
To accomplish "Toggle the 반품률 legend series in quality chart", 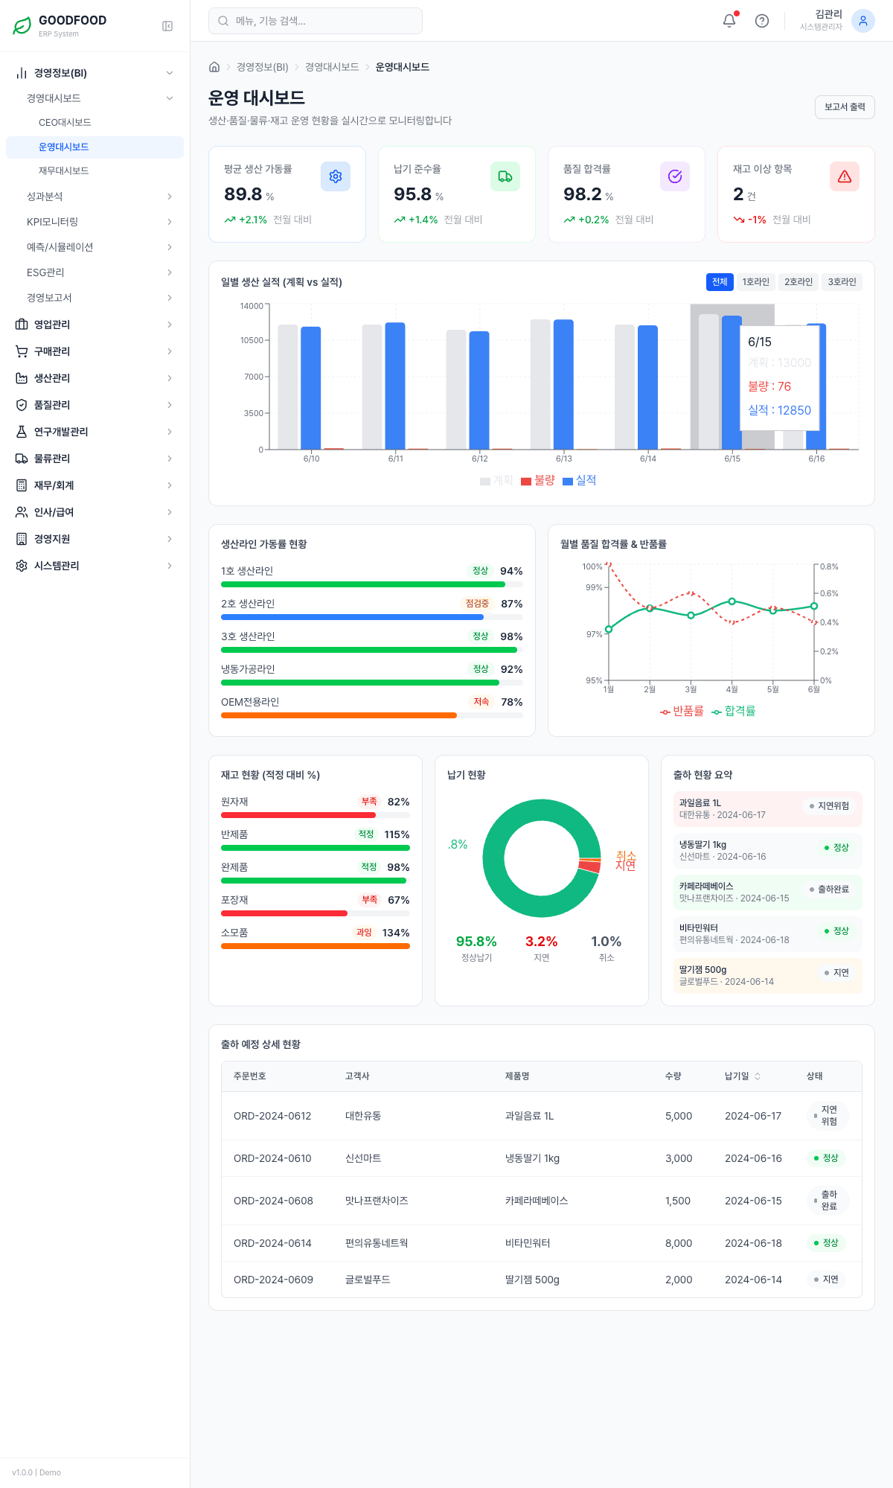I will (x=682, y=712).
